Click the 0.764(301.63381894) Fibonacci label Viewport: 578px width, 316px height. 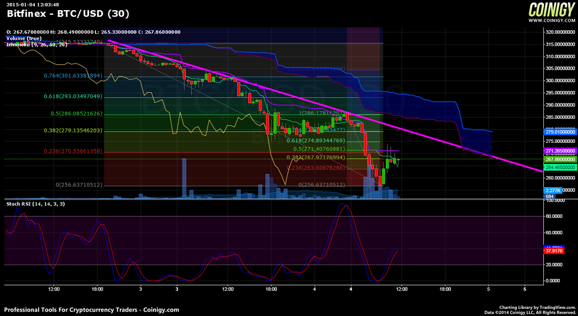(73, 76)
